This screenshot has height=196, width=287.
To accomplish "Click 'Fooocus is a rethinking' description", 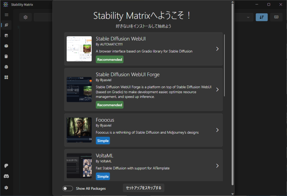I will click(147, 132).
